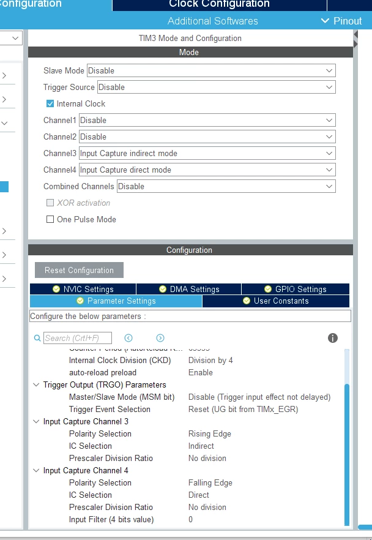Click the lower panel collapse arrow at right edge
Screen dimensions: 372x540
356,45
